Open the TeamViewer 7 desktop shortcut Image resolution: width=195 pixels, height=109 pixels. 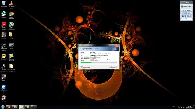(x=4, y=89)
